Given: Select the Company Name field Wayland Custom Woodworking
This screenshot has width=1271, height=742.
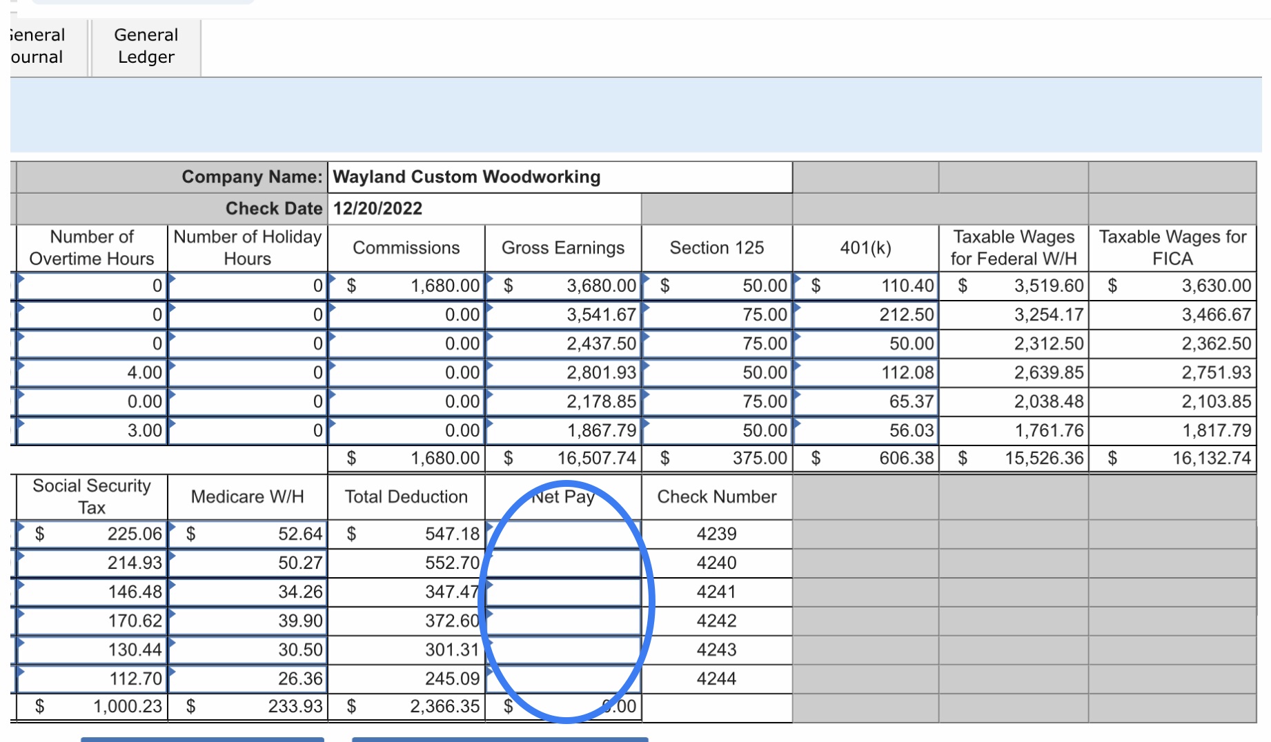Looking at the screenshot, I should (x=561, y=177).
